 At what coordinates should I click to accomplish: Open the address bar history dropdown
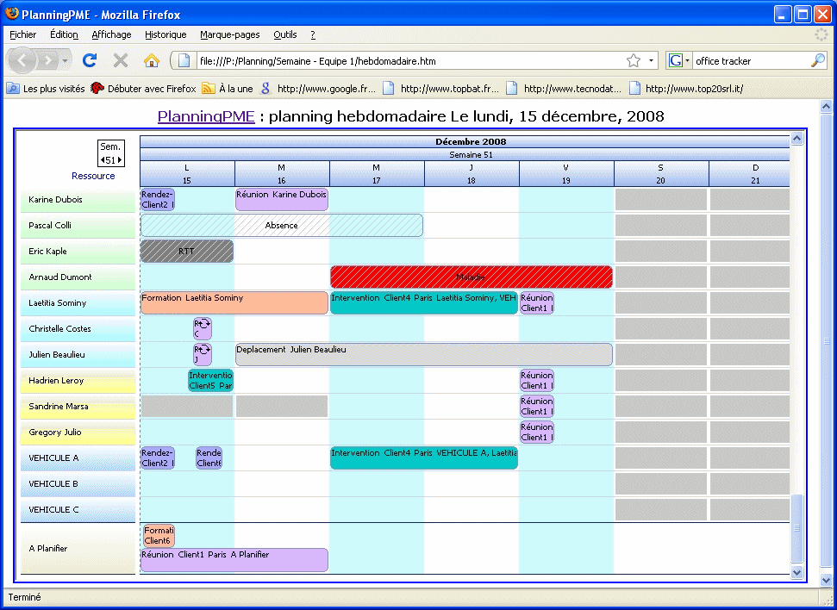(653, 60)
